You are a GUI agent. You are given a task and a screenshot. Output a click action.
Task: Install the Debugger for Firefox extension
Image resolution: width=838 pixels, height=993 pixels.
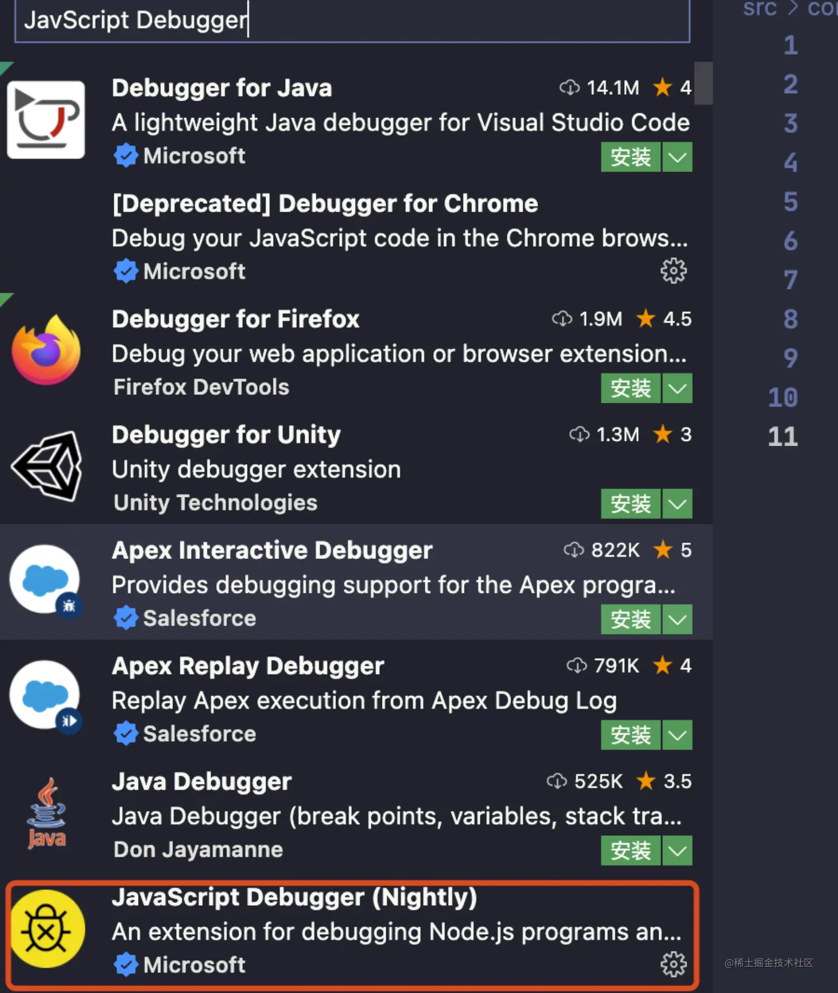631,388
